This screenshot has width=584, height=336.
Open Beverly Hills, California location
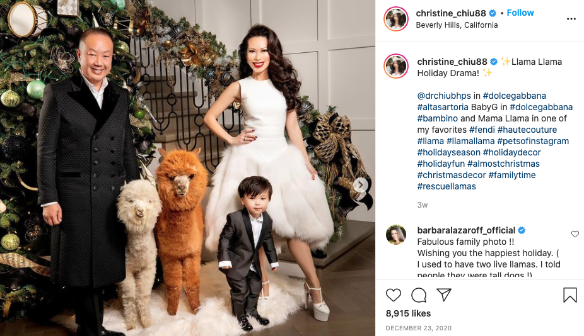click(457, 25)
